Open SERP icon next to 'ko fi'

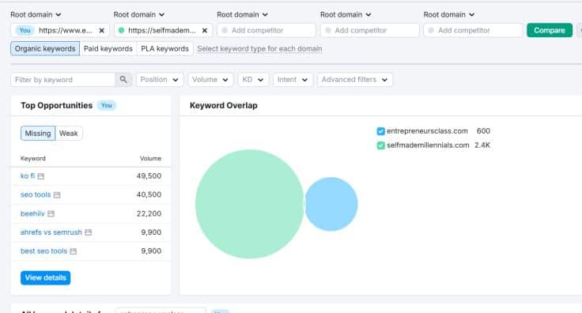coord(41,176)
